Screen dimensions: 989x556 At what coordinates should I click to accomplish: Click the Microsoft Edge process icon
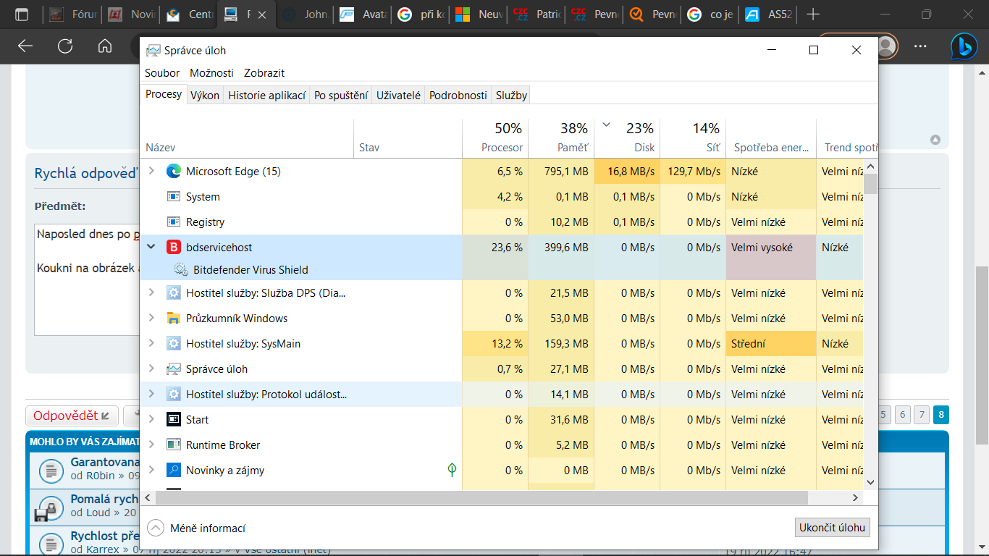coord(174,172)
